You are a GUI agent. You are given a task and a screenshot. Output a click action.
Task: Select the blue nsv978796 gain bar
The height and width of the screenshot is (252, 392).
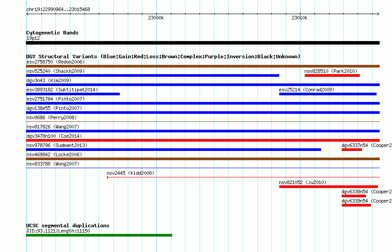tap(174, 150)
